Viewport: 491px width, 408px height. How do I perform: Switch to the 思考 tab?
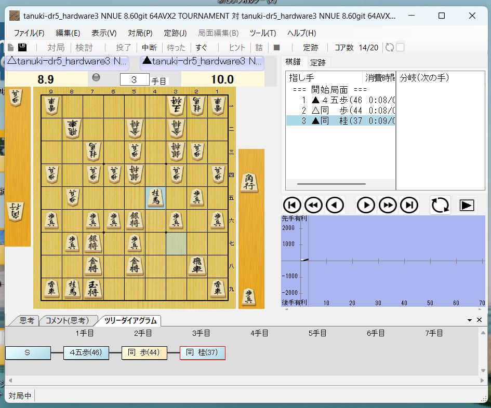[26, 321]
